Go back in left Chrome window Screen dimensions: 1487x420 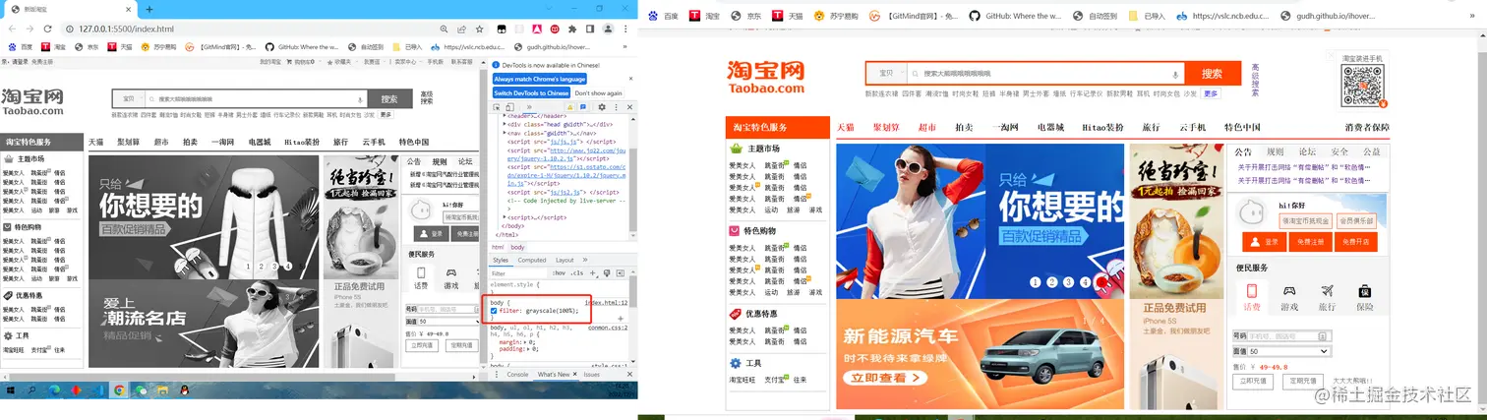click(x=10, y=30)
